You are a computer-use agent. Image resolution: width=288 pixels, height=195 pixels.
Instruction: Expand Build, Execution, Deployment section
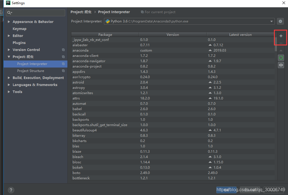[9, 78]
